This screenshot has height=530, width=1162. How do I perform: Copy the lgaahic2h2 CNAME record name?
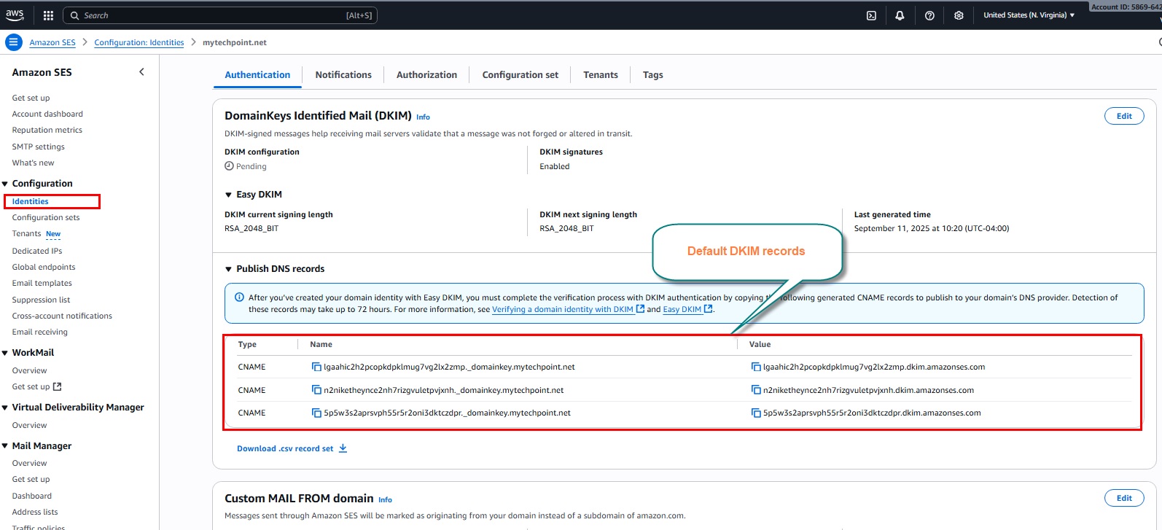click(316, 367)
